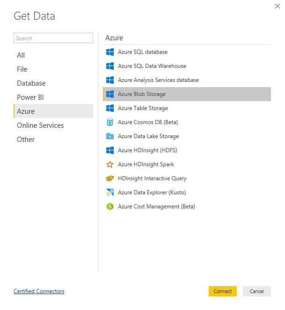Select the 'Azure SQL database' text
Image resolution: width=285 pixels, height=310 pixels.
tap(143, 52)
